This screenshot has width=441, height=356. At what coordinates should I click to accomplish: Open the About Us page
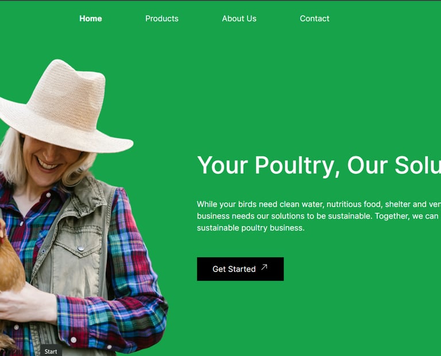click(x=239, y=18)
